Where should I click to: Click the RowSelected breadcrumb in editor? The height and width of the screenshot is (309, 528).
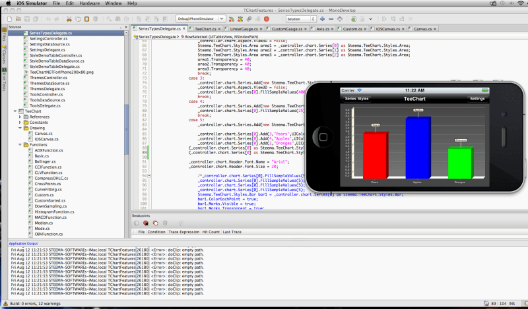pyautogui.click(x=221, y=37)
